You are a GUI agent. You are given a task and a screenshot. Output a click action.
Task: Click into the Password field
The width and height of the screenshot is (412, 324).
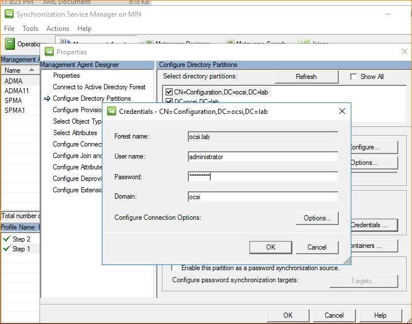pos(263,176)
